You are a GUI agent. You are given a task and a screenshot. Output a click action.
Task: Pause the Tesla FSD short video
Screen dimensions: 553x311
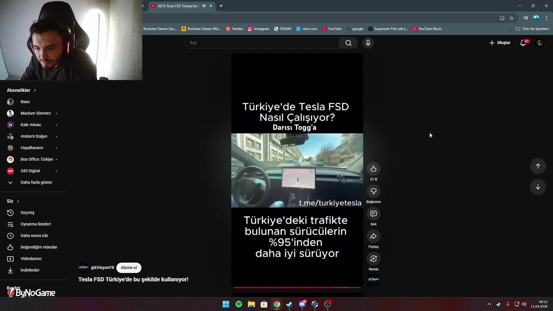tap(297, 170)
